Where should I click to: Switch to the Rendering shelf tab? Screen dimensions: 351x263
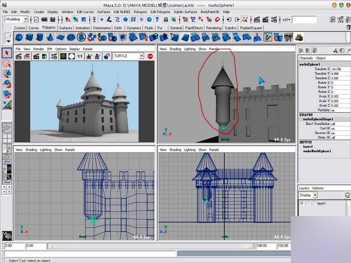214,28
